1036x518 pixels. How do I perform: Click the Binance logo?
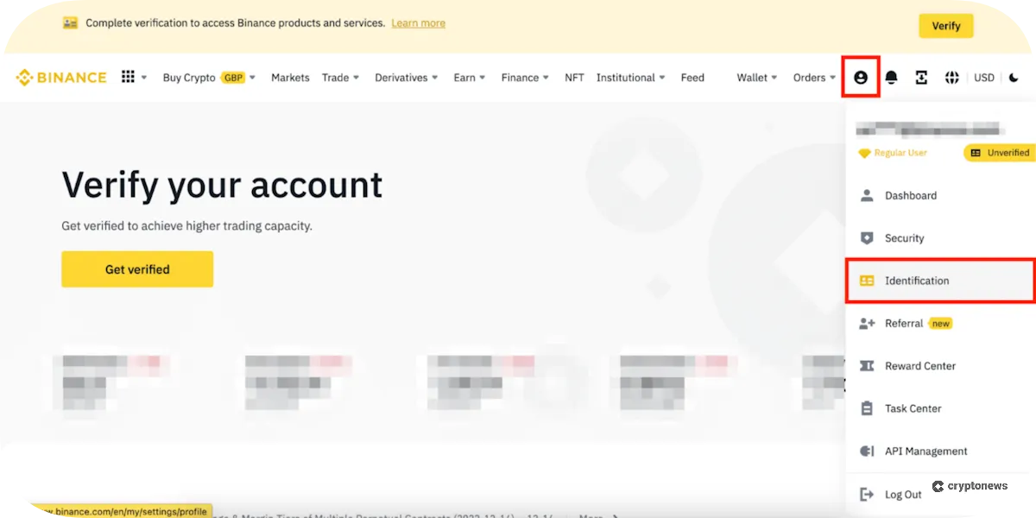point(60,77)
